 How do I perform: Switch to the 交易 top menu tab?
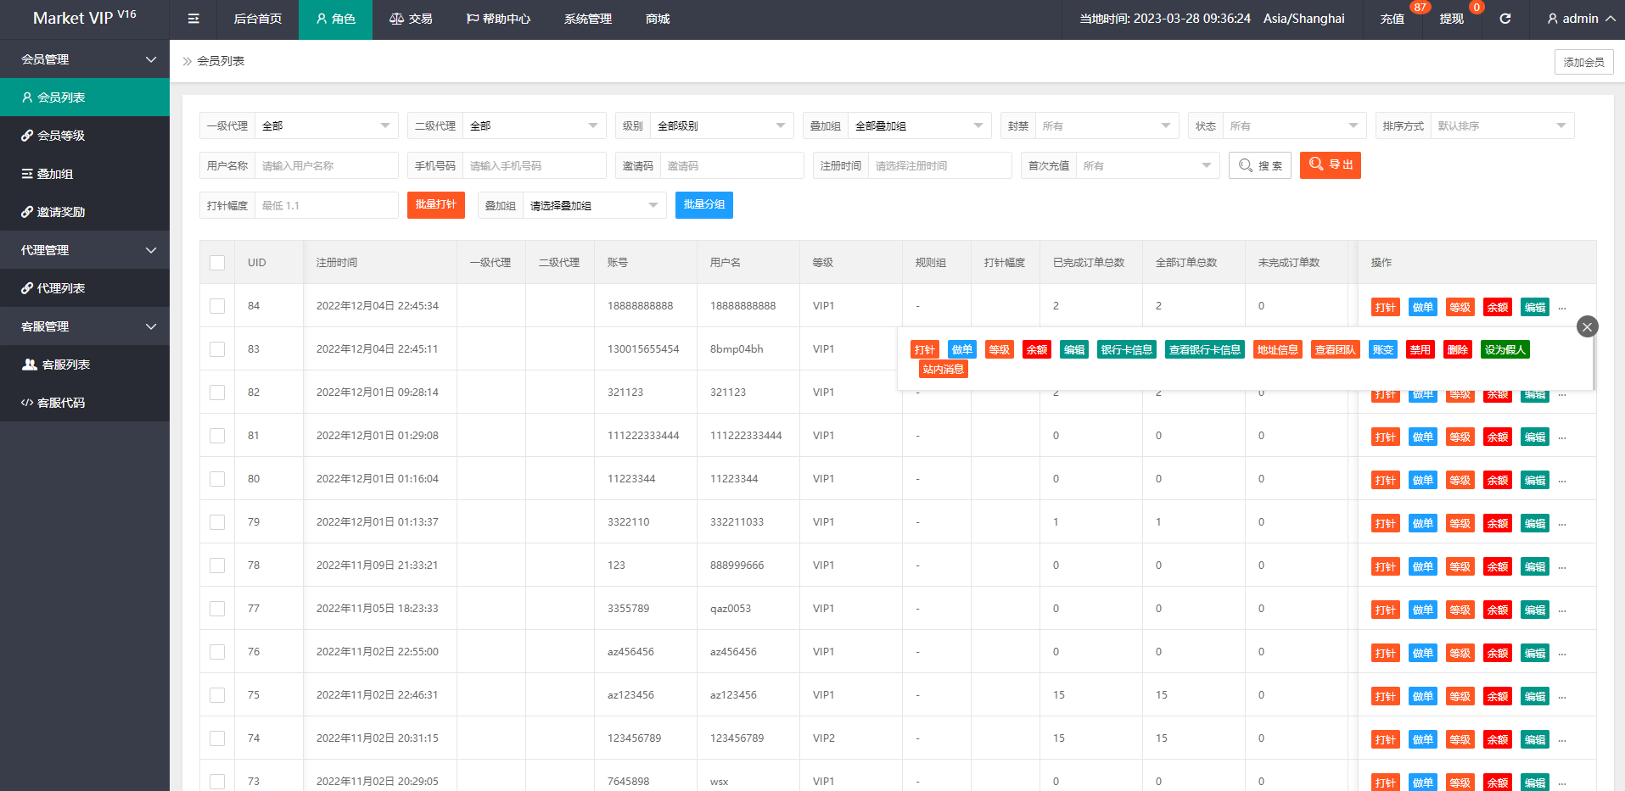tap(411, 19)
